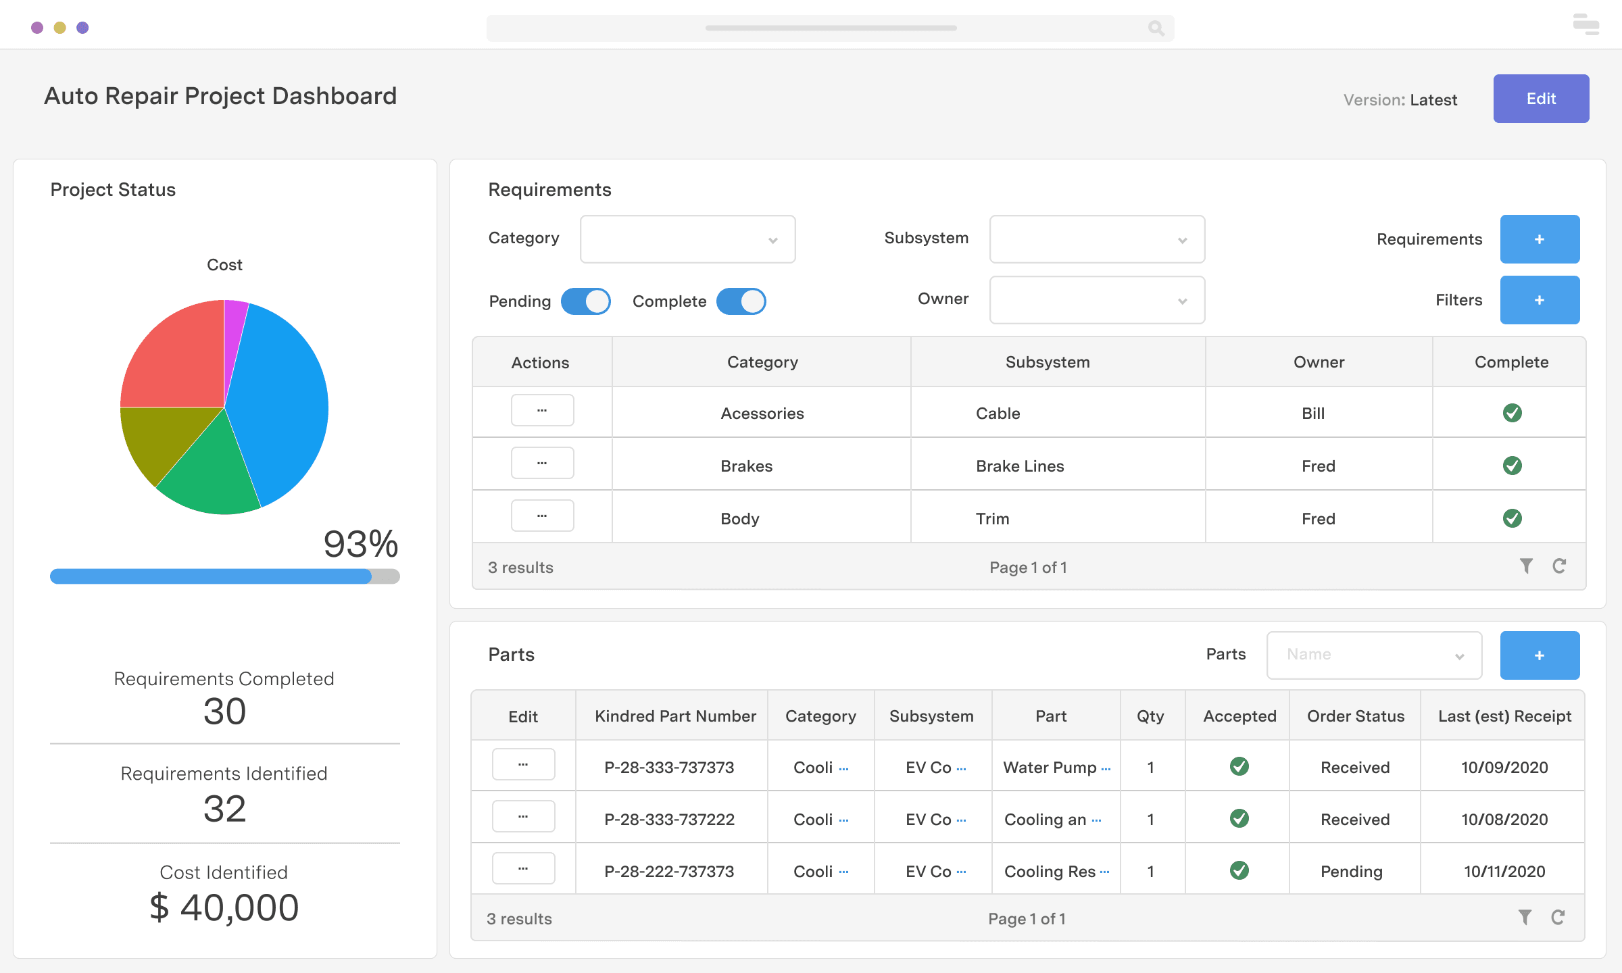
Task: Click the Accepted checkmark for part P-28-222-737373
Action: (1238, 871)
